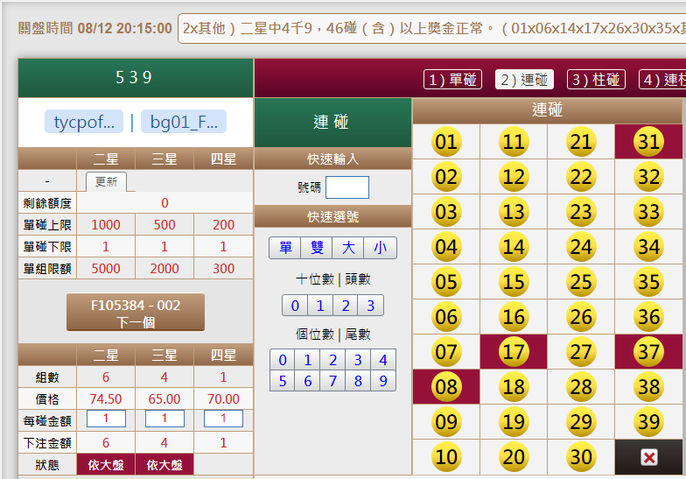Select lottery ball number 21
The image size is (686, 479).
tap(581, 142)
